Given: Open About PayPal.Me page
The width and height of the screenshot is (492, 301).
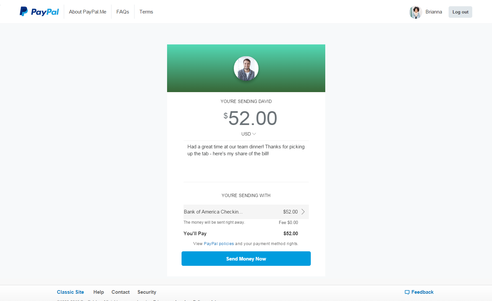Looking at the screenshot, I should pos(87,12).
